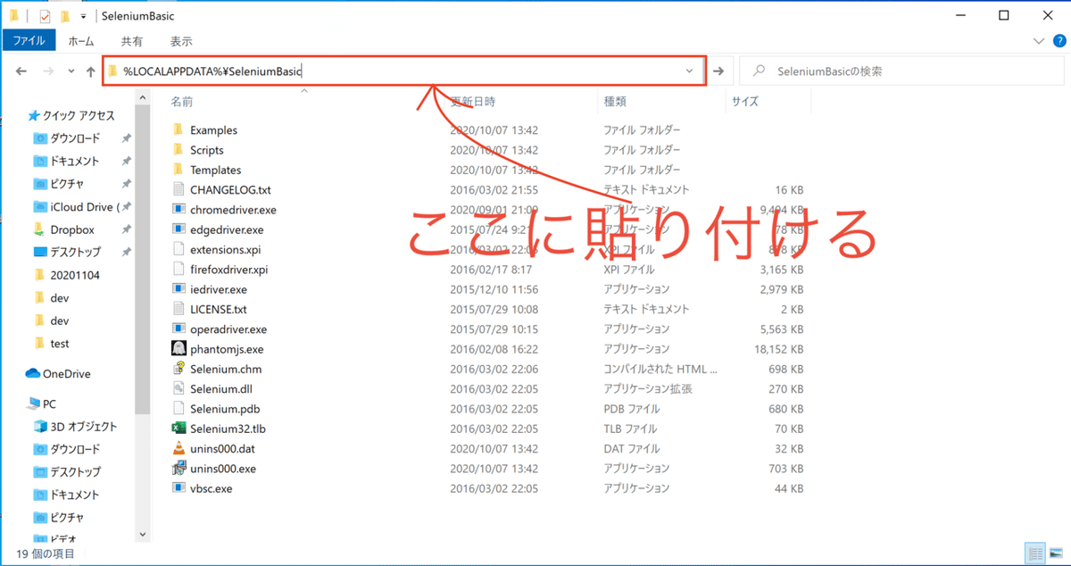Click the pin icon beside ドキュメント
The image size is (1071, 566).
click(x=126, y=162)
